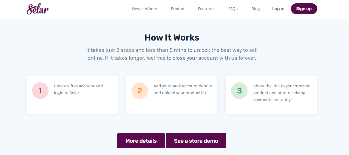349x155 pixels.
Task: Click the pink step 1 circle
Action: (x=40, y=91)
